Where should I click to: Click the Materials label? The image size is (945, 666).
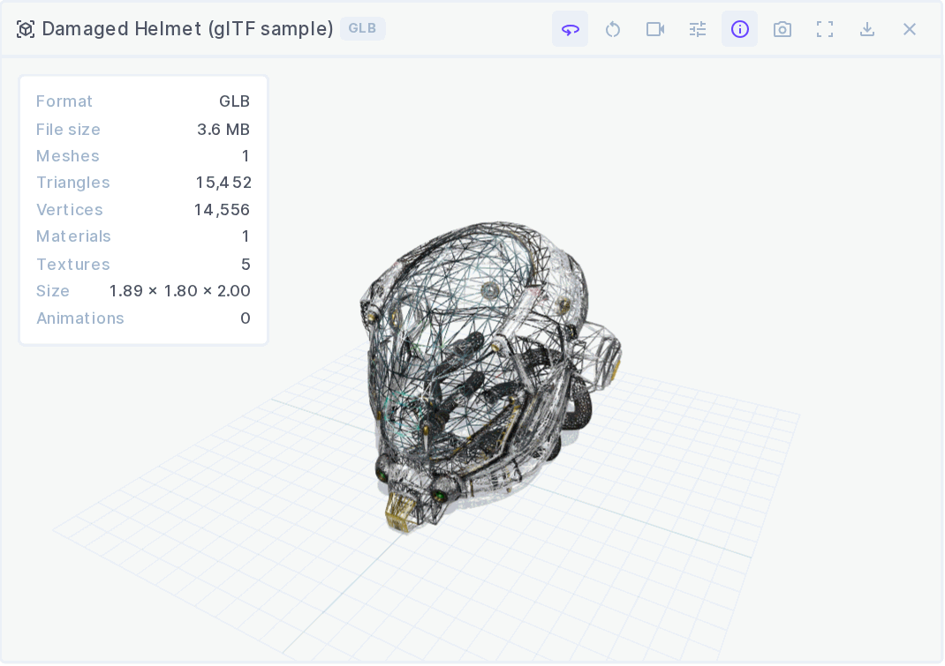pos(73,236)
